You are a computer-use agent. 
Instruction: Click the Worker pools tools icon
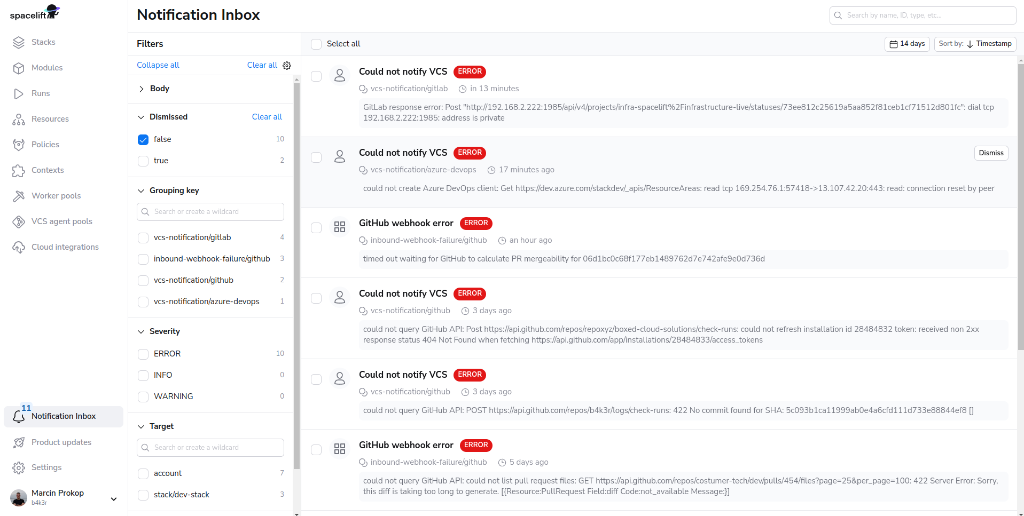tap(19, 196)
